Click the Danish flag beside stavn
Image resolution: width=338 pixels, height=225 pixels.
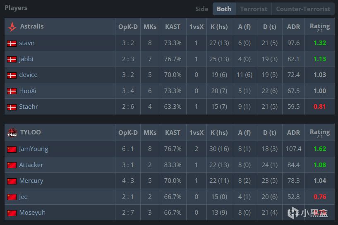pyautogui.click(x=12, y=43)
